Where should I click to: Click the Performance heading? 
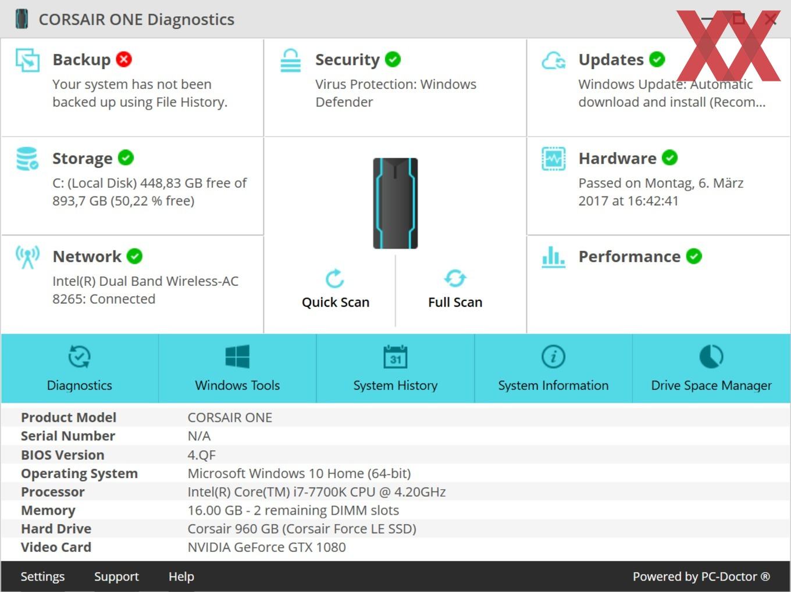point(629,256)
